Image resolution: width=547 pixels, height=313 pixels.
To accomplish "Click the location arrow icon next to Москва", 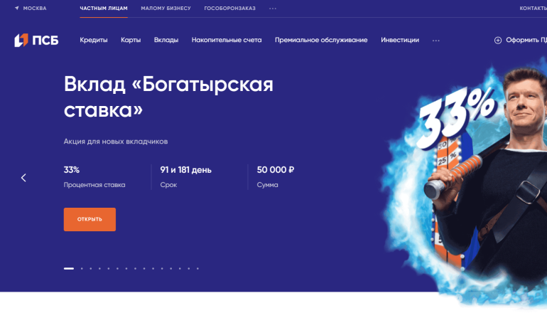I will click(17, 8).
